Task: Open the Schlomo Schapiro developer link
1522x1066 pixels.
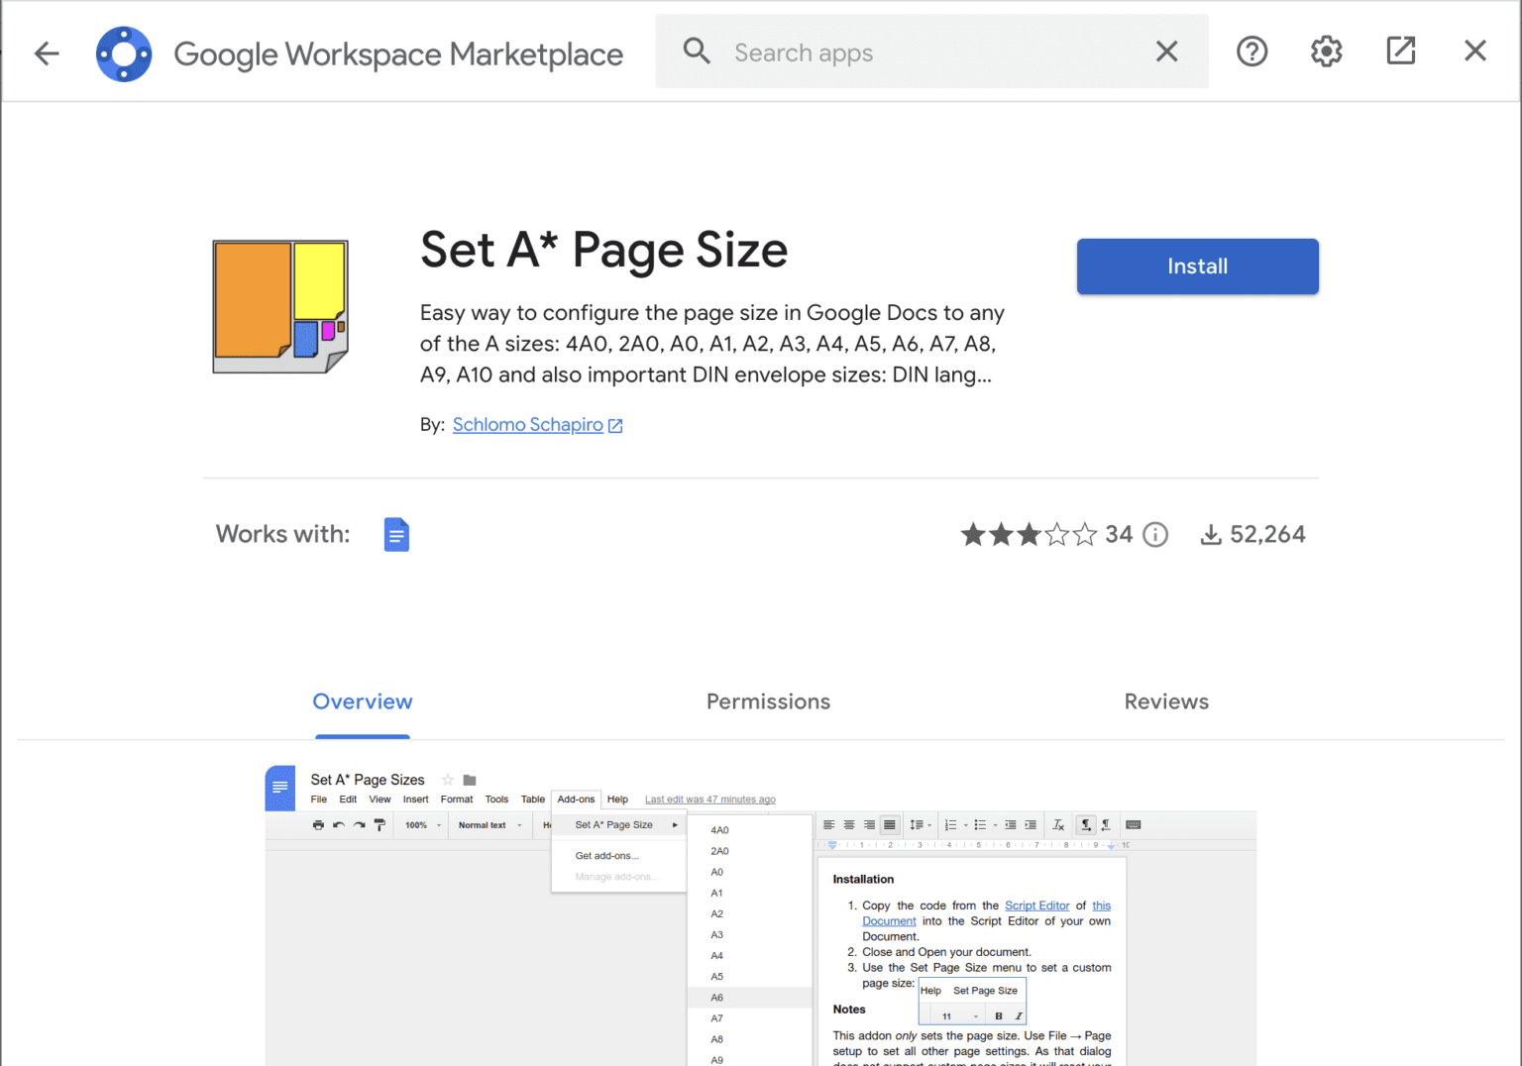Action: 528,424
